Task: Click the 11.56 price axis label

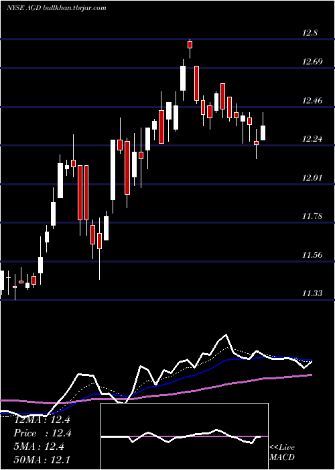Action: click(312, 255)
